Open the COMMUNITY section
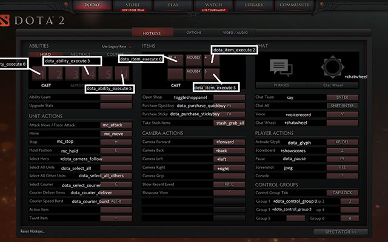Image resolution: width=388 pixels, height=242 pixels. [x=294, y=5]
